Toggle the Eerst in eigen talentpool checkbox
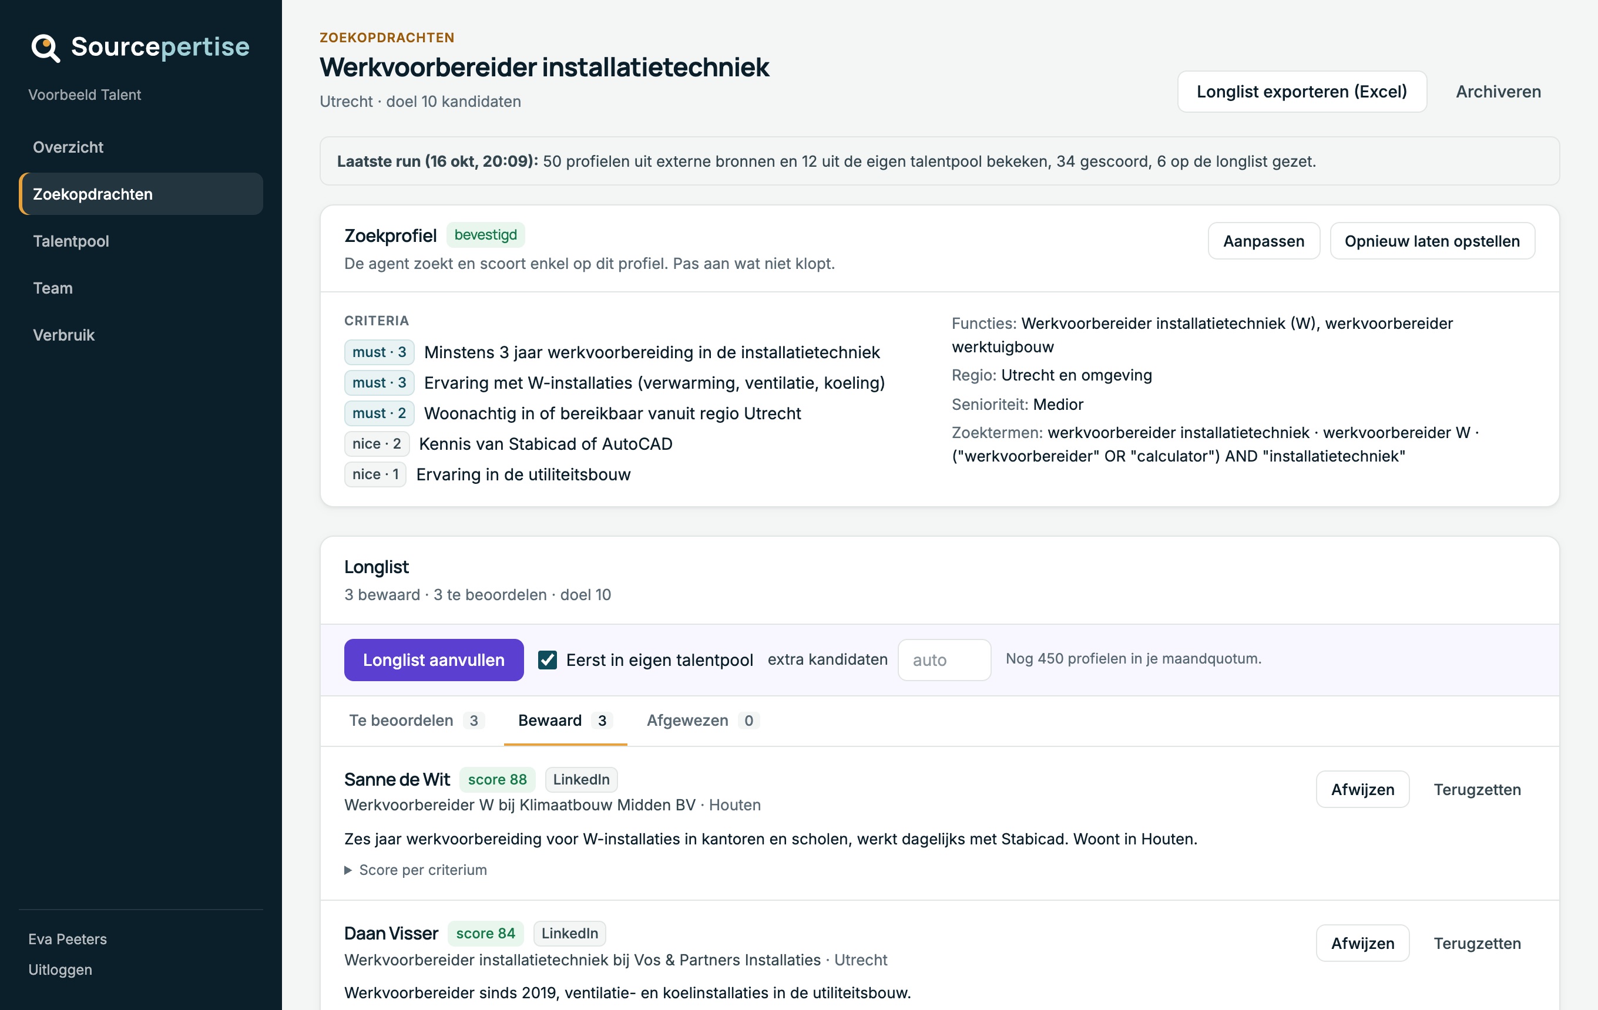Image resolution: width=1598 pixels, height=1010 pixels. [x=548, y=660]
